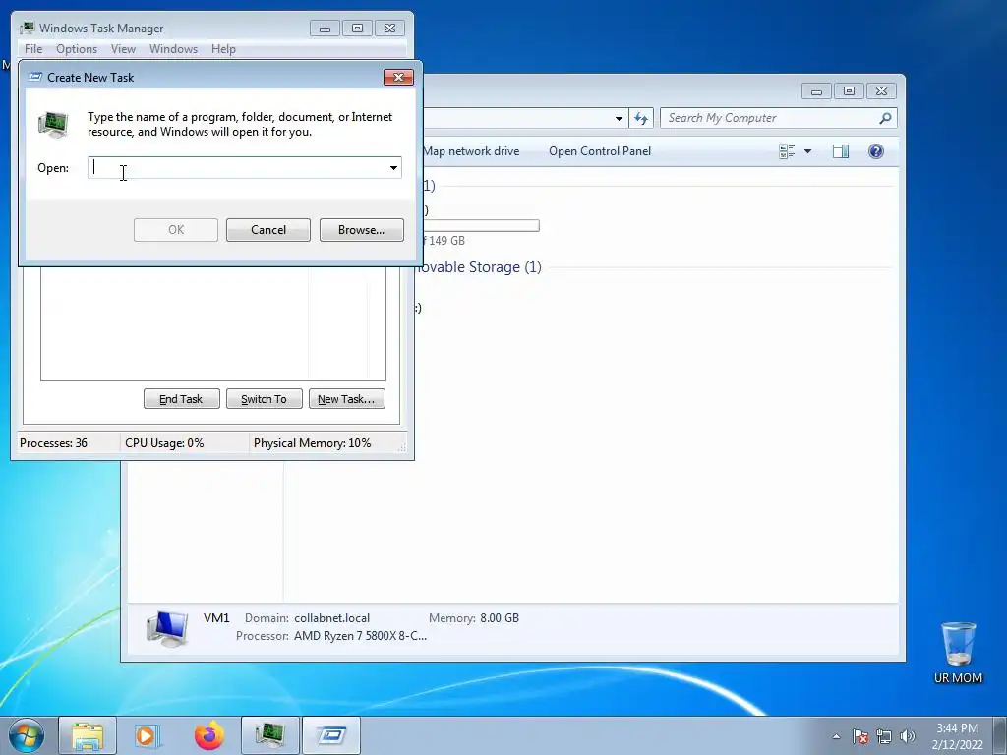Open Task Manager View menu
This screenshot has width=1007, height=755.
tap(123, 49)
